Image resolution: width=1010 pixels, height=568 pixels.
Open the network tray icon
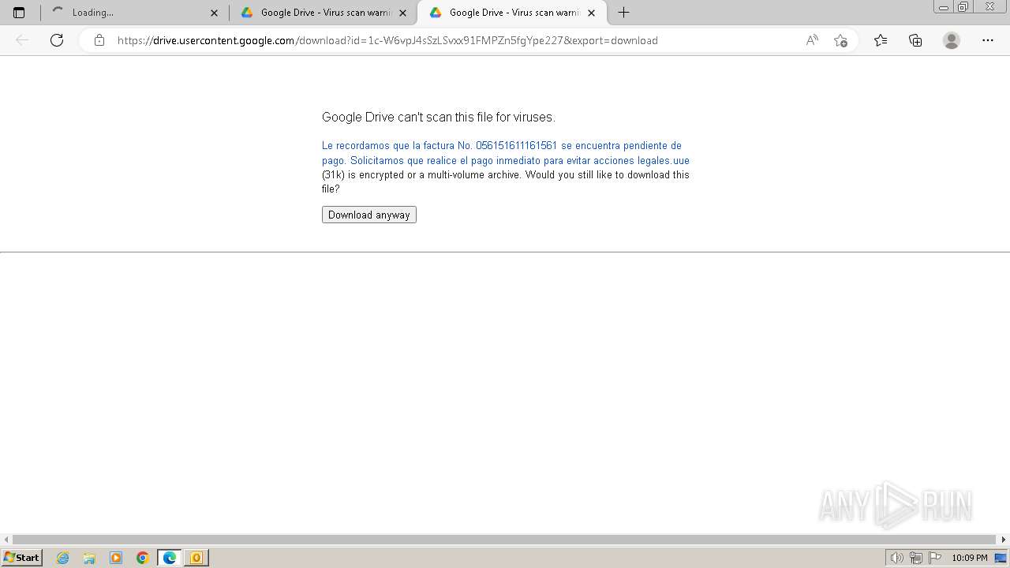pyautogui.click(x=916, y=558)
